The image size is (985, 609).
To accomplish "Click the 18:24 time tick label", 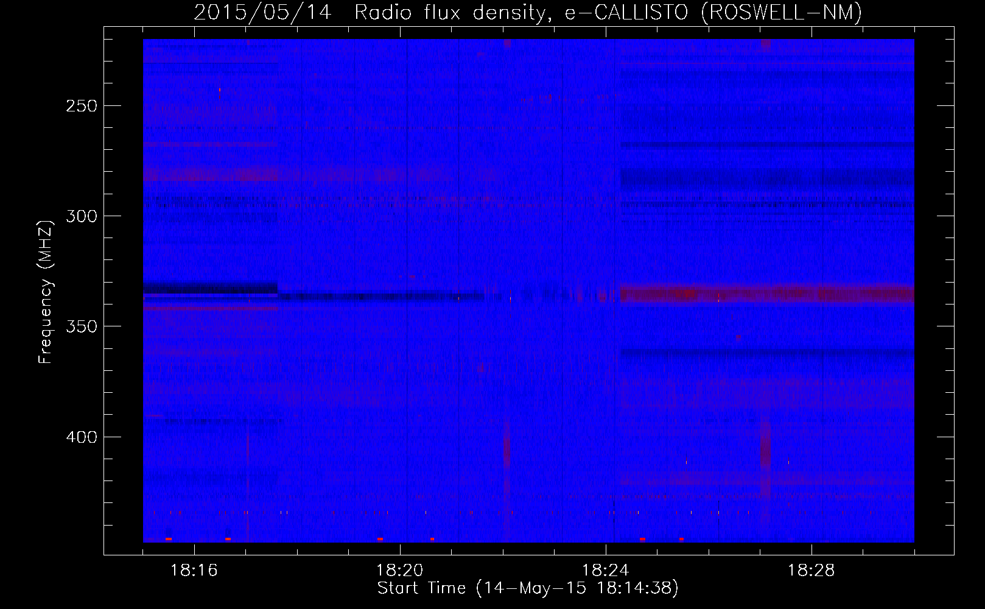I will pyautogui.click(x=606, y=571).
